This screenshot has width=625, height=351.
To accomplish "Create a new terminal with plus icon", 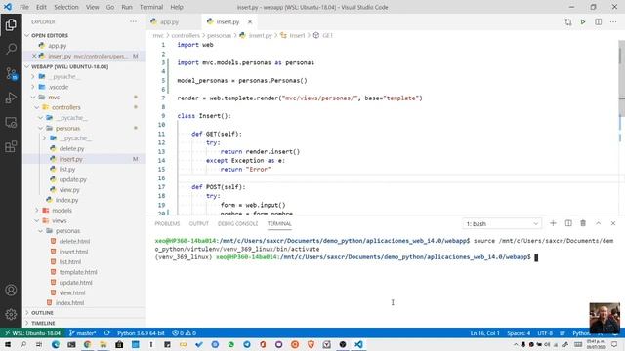I will pos(553,223).
